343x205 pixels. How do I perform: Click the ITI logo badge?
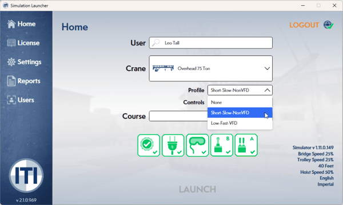click(26, 175)
